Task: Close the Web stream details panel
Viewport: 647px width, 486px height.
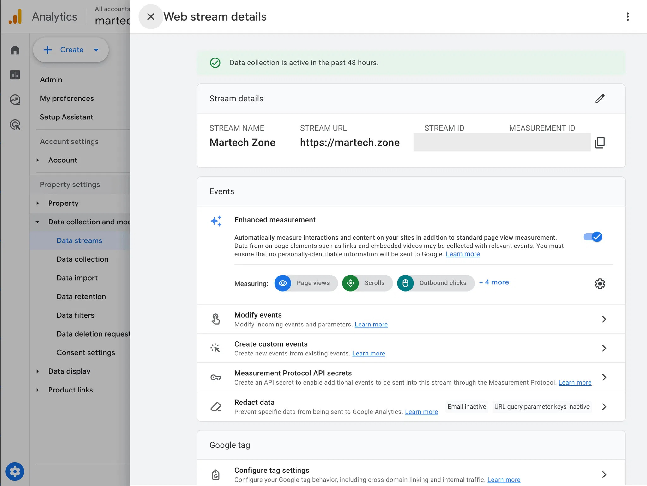Action: (x=151, y=17)
